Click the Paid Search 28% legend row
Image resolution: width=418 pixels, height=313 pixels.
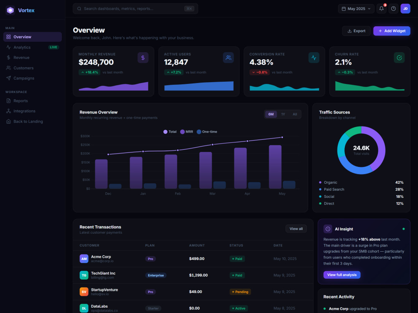(x=361, y=189)
